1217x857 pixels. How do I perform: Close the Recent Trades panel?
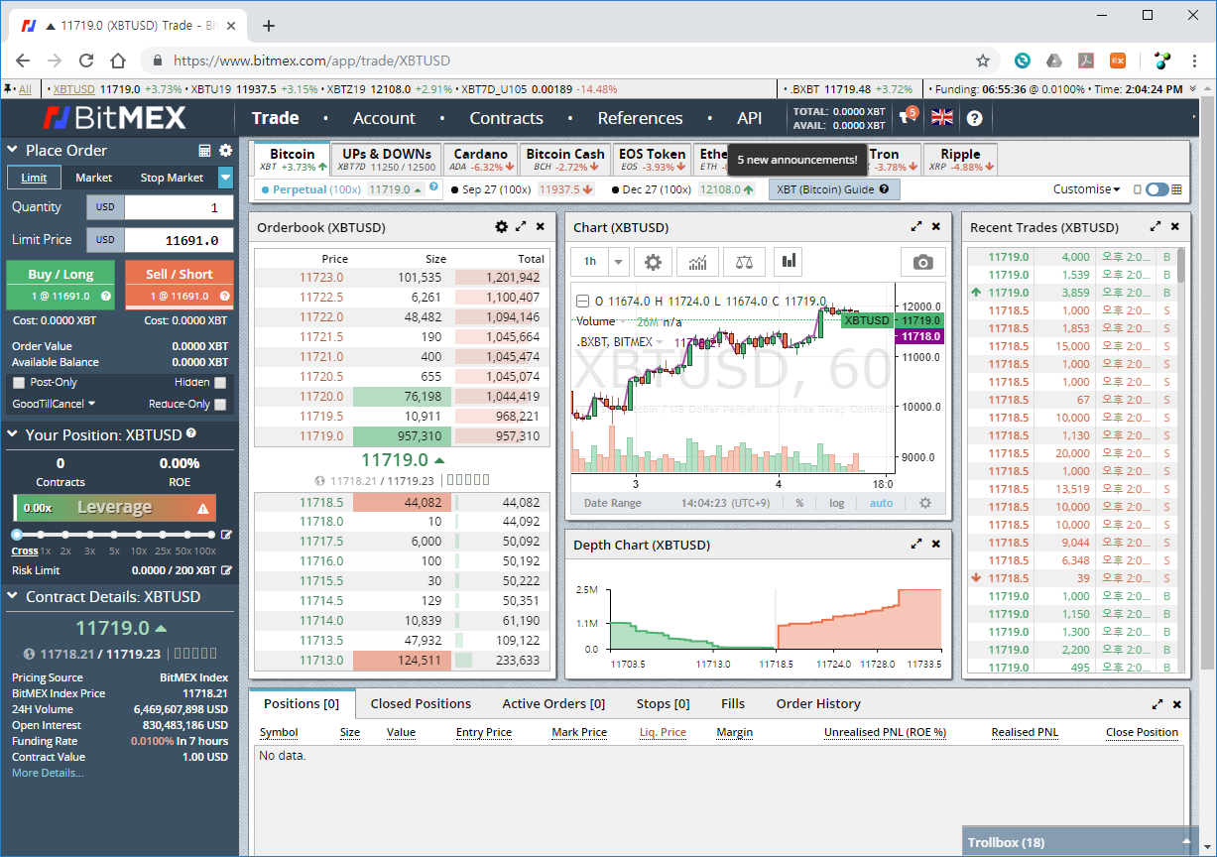(x=1175, y=227)
